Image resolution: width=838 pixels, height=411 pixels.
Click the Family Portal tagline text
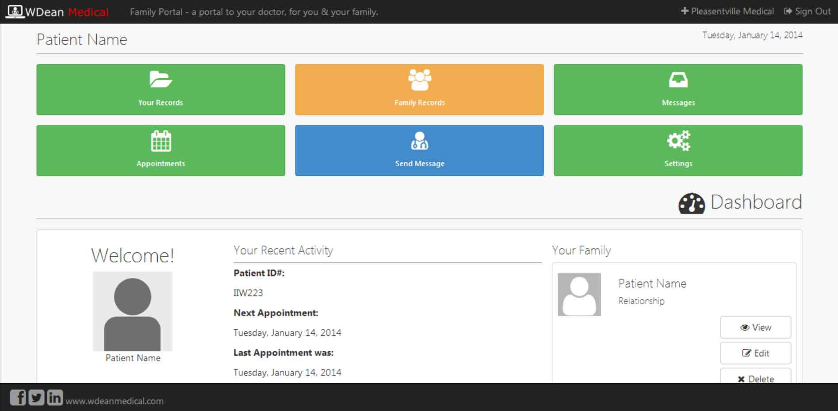tap(254, 12)
